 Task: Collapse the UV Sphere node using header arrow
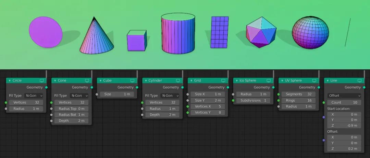(x=282, y=81)
